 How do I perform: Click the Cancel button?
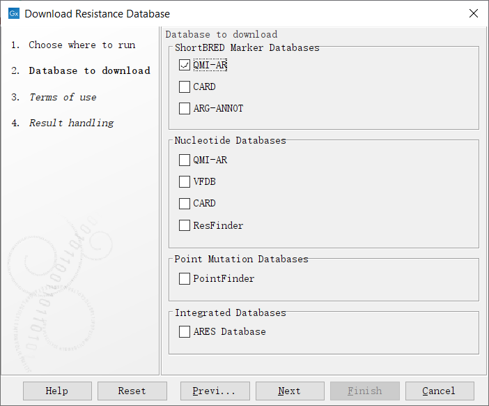pos(440,391)
